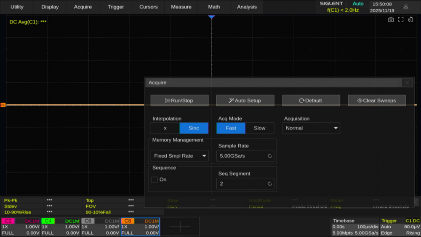Click the add channel plus icon
Viewport: 421px width, 237px height.
coord(180,227)
